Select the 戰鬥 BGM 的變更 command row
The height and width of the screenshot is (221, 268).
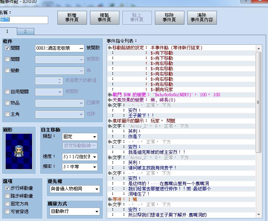181,95
